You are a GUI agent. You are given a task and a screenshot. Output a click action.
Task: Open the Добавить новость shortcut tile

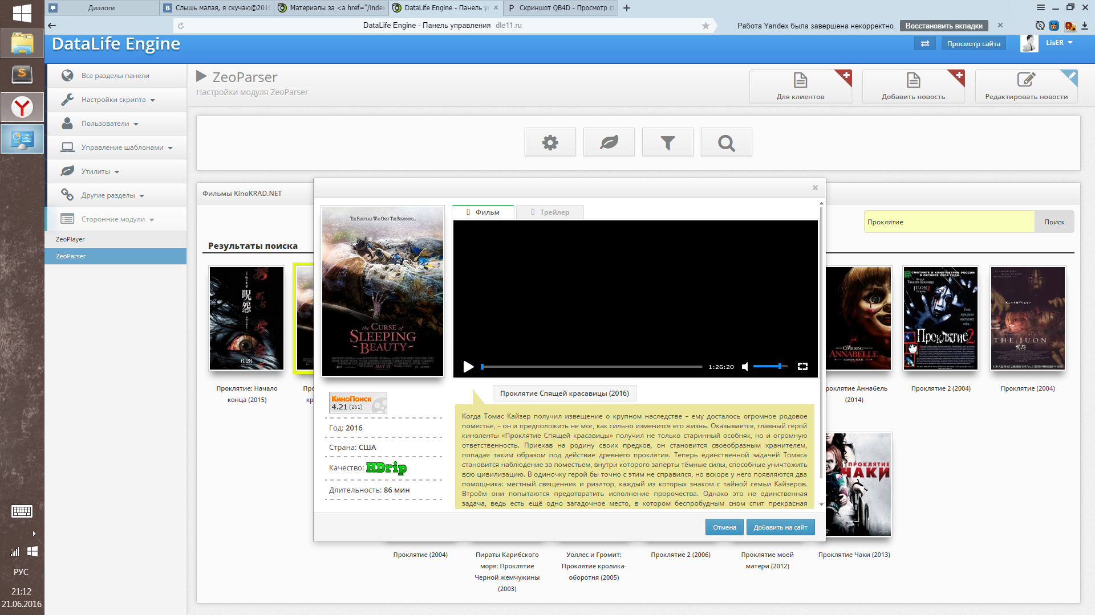(x=913, y=86)
